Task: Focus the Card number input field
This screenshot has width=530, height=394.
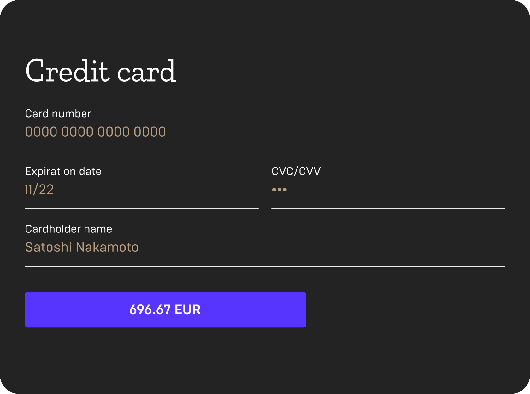Action: point(265,132)
